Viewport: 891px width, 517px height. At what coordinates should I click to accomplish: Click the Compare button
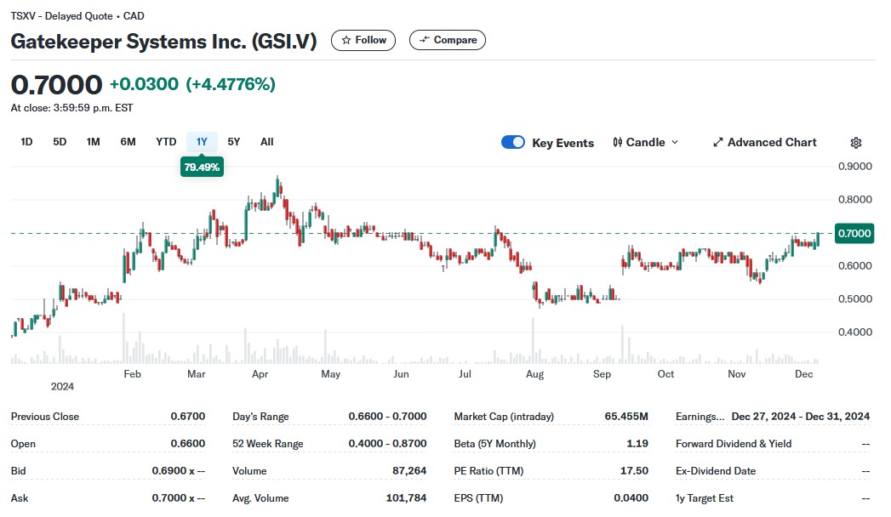[448, 40]
